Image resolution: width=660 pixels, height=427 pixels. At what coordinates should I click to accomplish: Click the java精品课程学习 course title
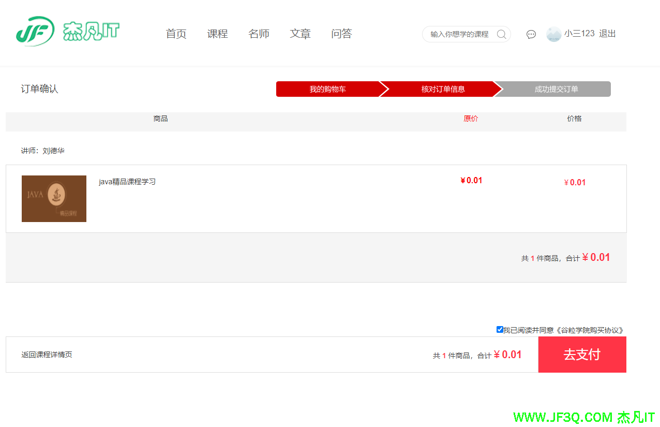click(127, 182)
